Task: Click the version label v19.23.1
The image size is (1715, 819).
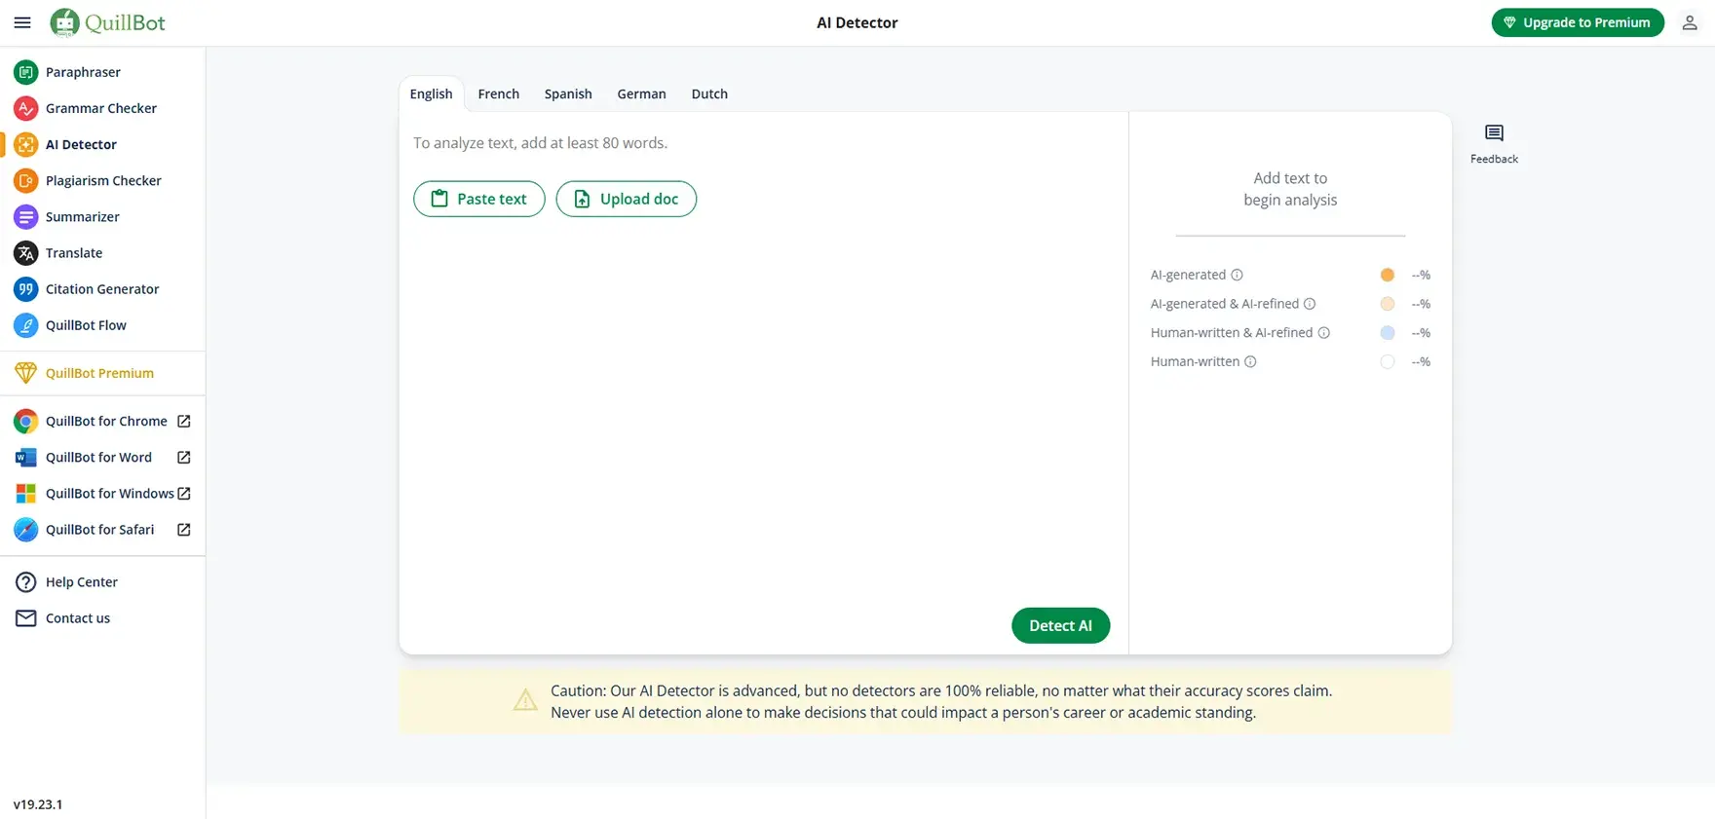Action: (38, 804)
